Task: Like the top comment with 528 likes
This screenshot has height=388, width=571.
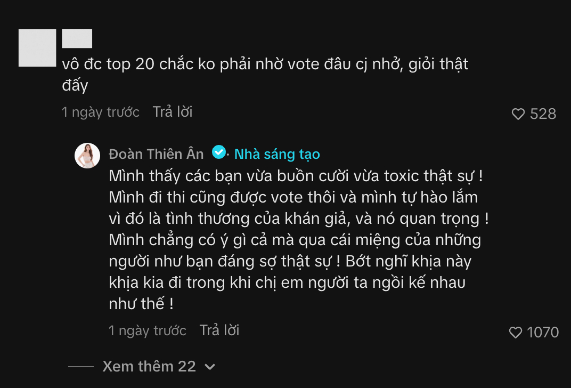Action: tap(518, 114)
